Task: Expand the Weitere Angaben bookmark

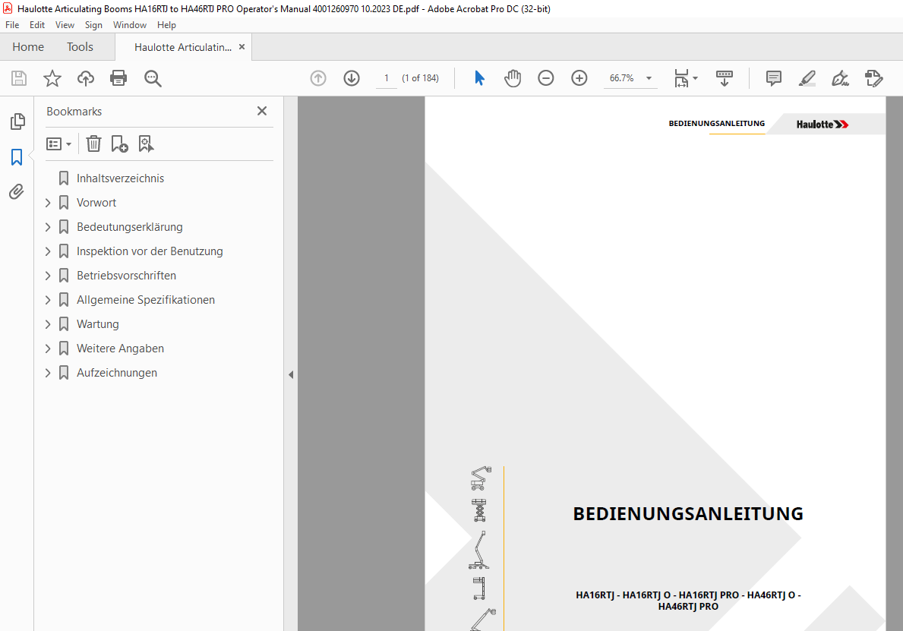Action: 48,349
